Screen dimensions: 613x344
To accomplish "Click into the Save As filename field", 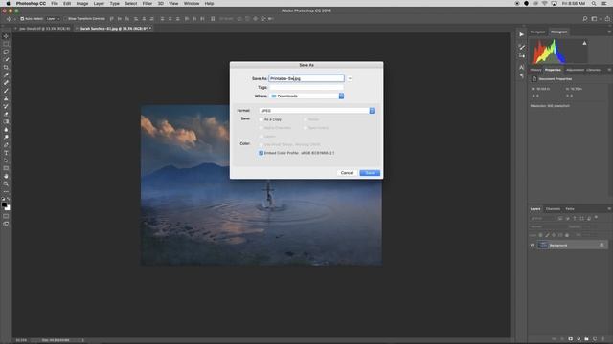I will [x=306, y=78].
